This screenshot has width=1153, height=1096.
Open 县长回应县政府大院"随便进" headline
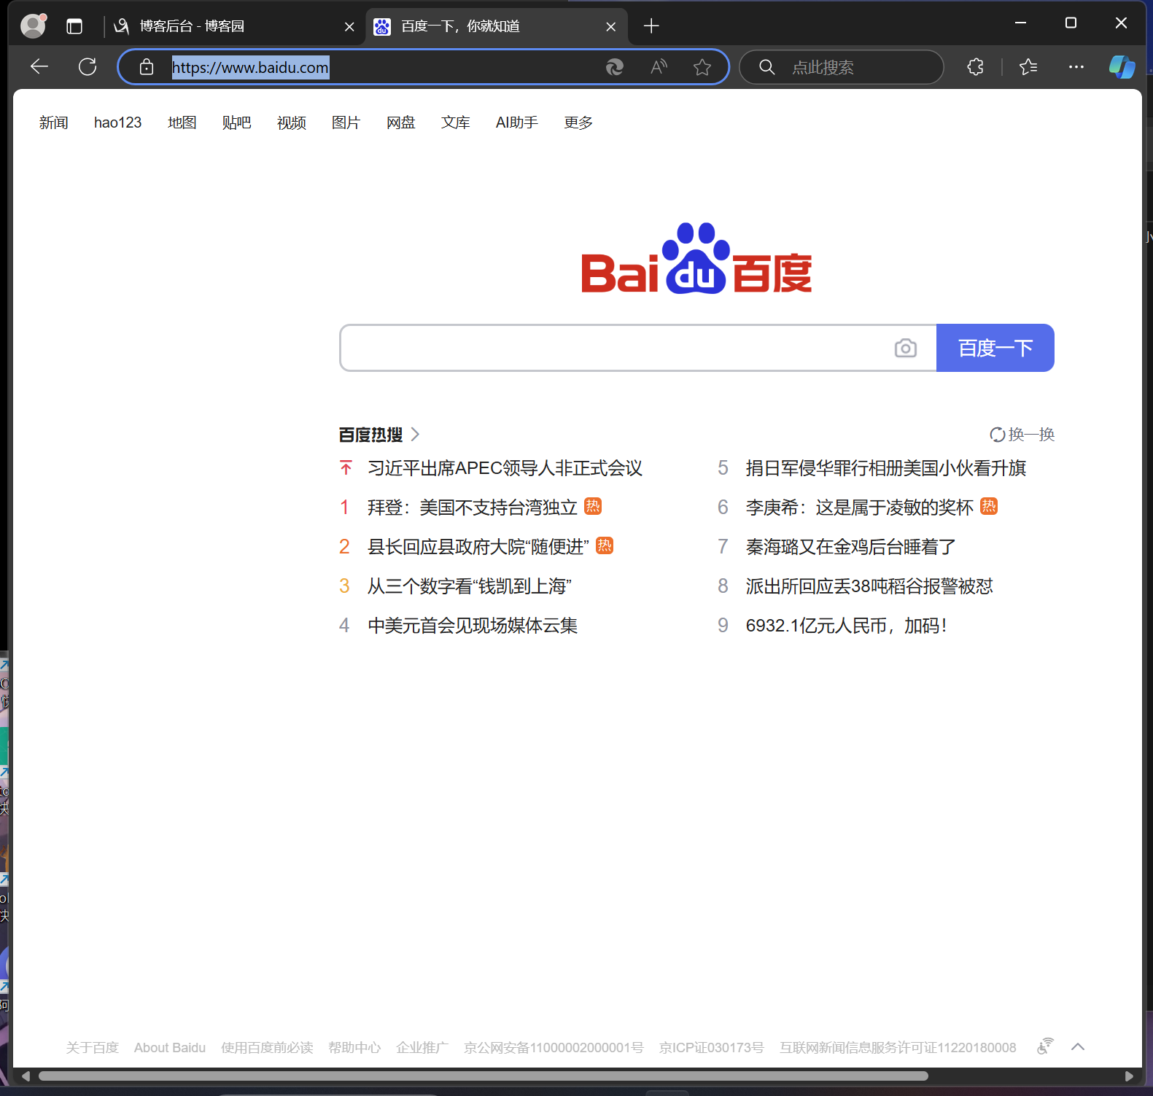pyautogui.click(x=478, y=547)
